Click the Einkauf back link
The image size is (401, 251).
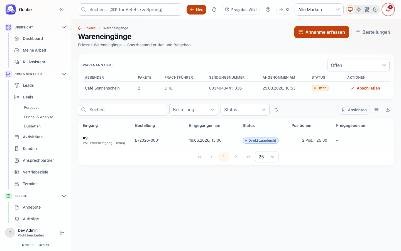pyautogui.click(x=87, y=28)
